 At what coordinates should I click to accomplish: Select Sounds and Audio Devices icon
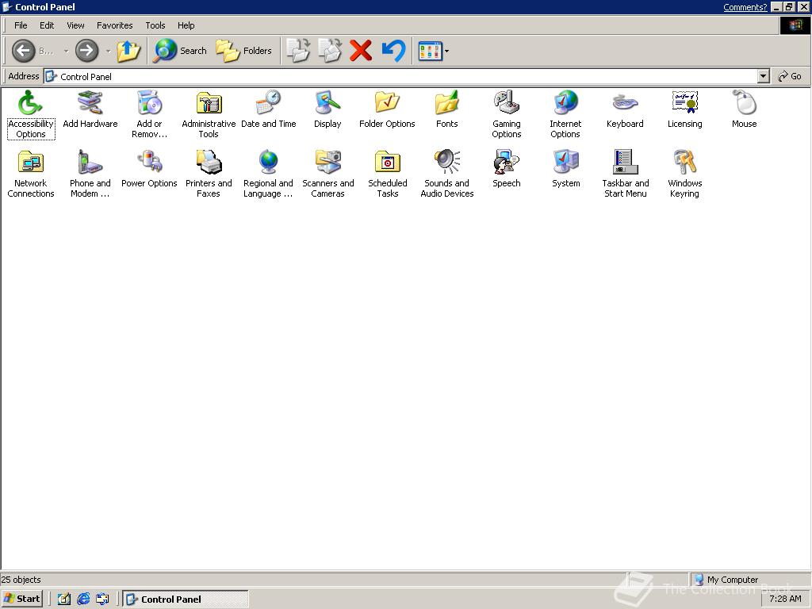pos(447,174)
